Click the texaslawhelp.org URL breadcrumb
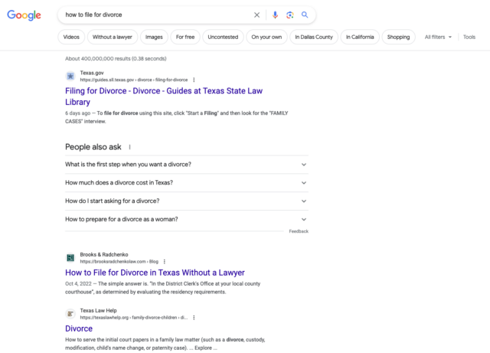Screen dimensions: 490x353 [x=134, y=317]
